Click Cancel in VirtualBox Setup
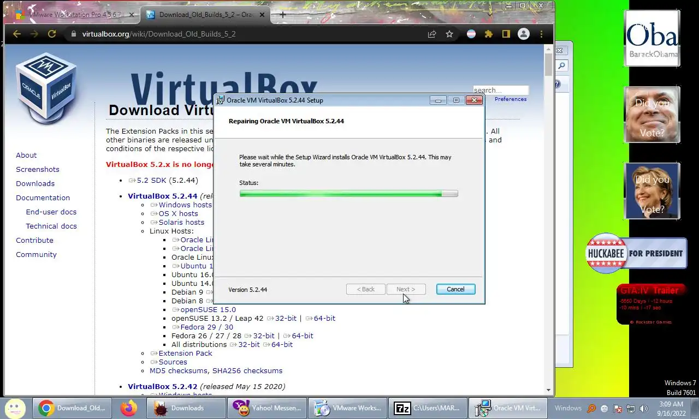699x419 pixels. point(455,289)
